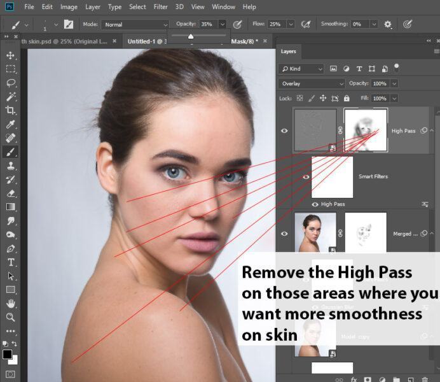Screen dimensions: 440x382
Task: Open the Layer menu
Action: (x=93, y=7)
